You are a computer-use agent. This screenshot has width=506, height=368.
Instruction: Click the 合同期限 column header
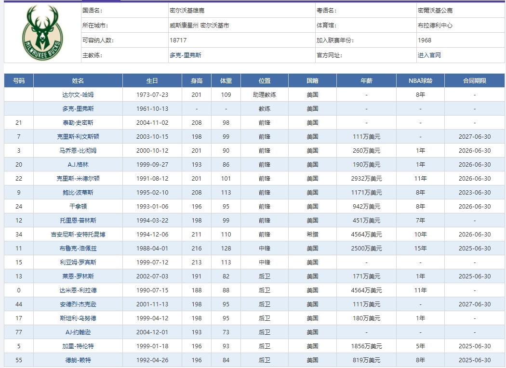pos(474,80)
